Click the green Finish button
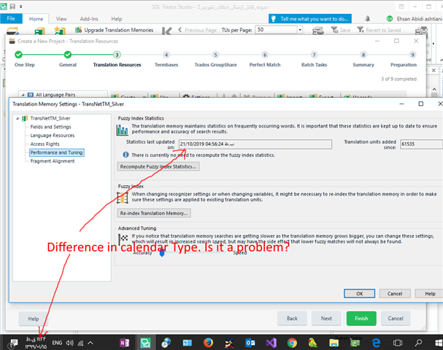This screenshot has height=350, width=443. coord(361,319)
